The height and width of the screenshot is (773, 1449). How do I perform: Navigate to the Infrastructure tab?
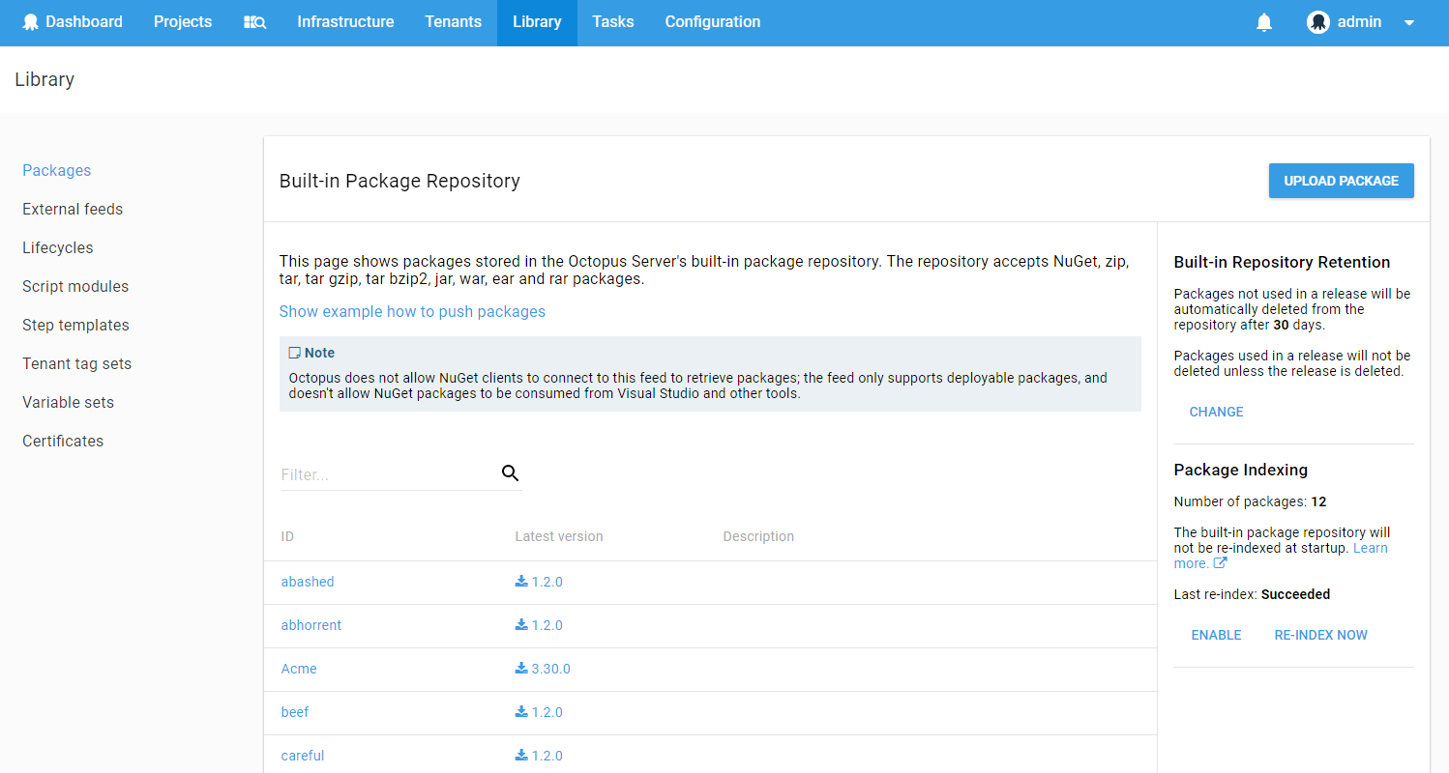(x=345, y=21)
